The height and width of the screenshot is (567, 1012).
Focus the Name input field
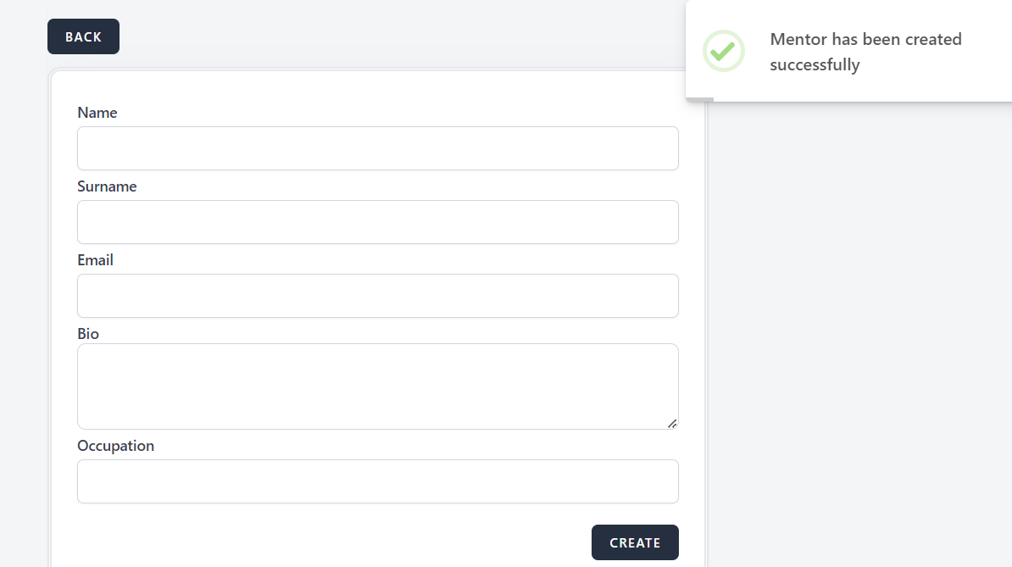377,148
